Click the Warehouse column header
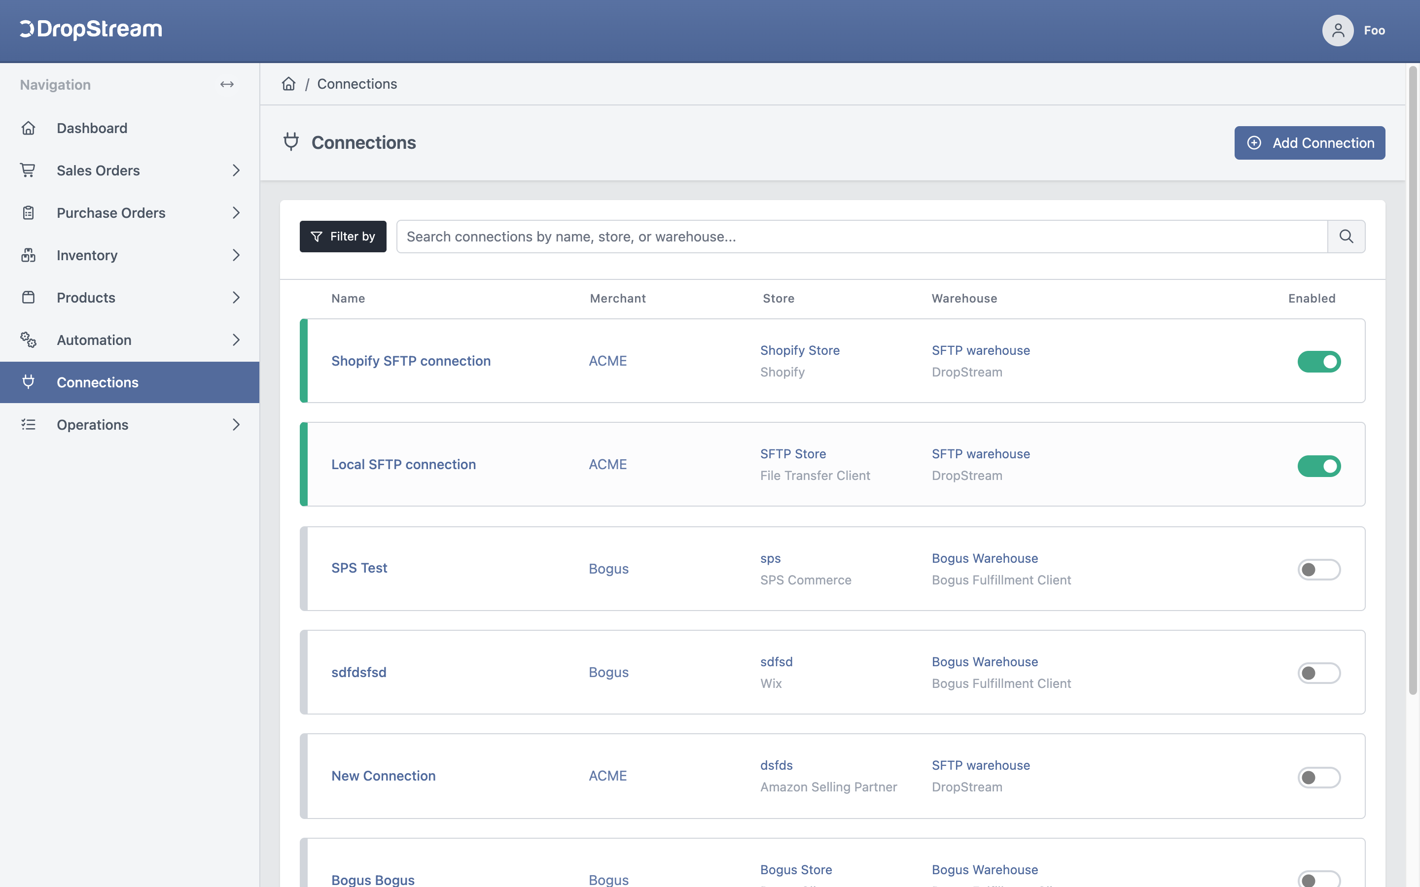This screenshot has height=887, width=1420. click(964, 298)
